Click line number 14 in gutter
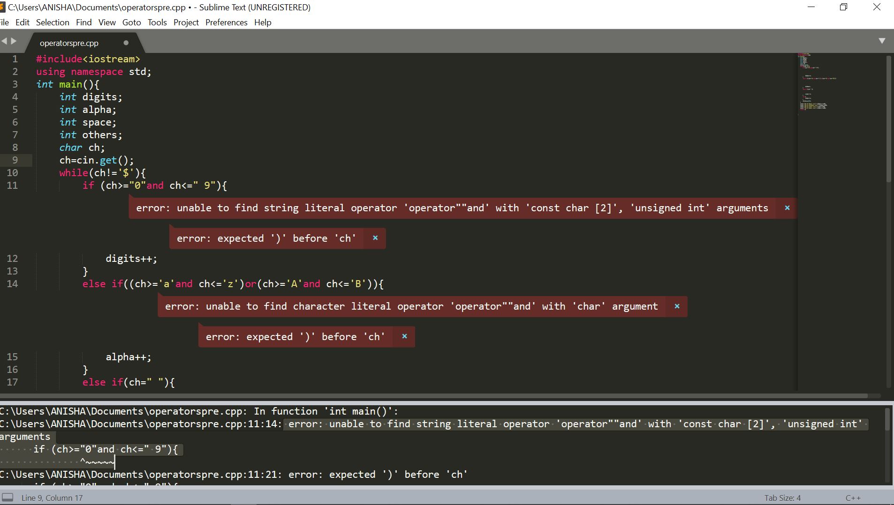 click(x=12, y=284)
